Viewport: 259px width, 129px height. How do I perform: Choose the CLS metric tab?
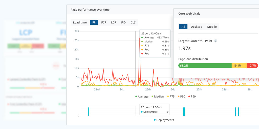coord(133,22)
